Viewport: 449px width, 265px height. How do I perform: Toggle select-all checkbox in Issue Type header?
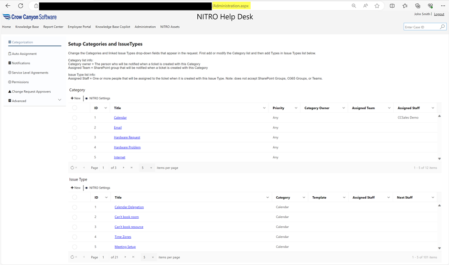coord(75,197)
